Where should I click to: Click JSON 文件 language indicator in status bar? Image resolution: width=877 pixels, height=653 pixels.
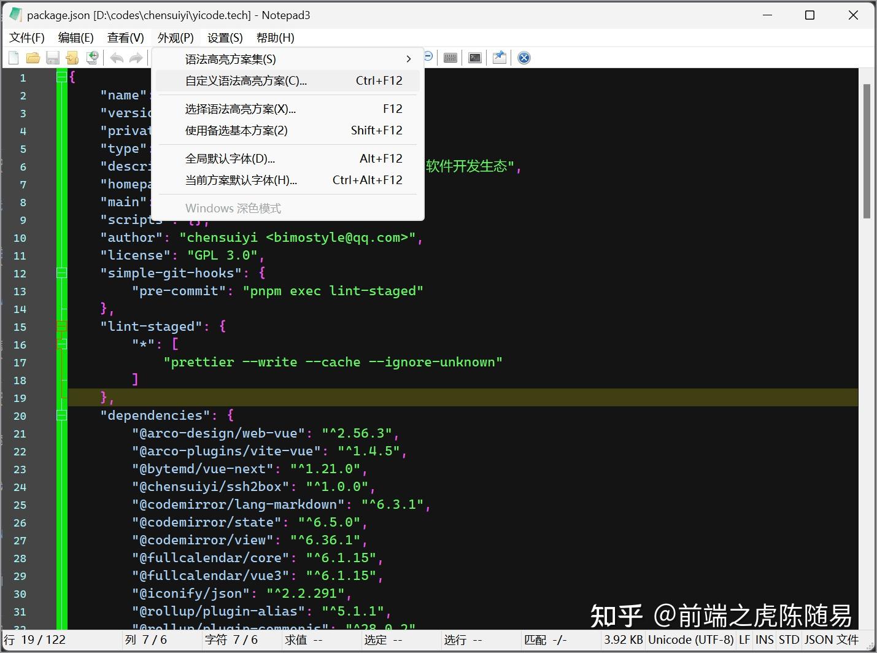pyautogui.click(x=832, y=639)
